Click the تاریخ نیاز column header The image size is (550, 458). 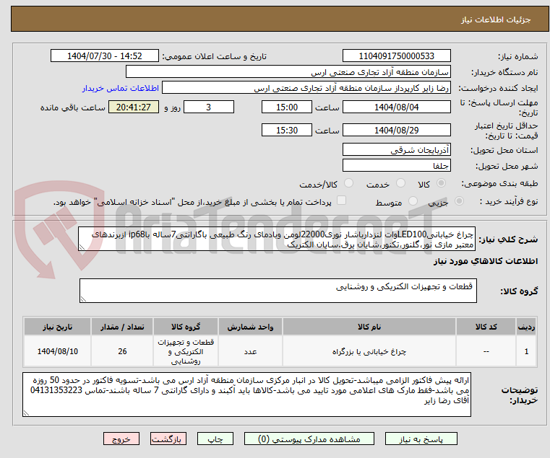(x=58, y=327)
